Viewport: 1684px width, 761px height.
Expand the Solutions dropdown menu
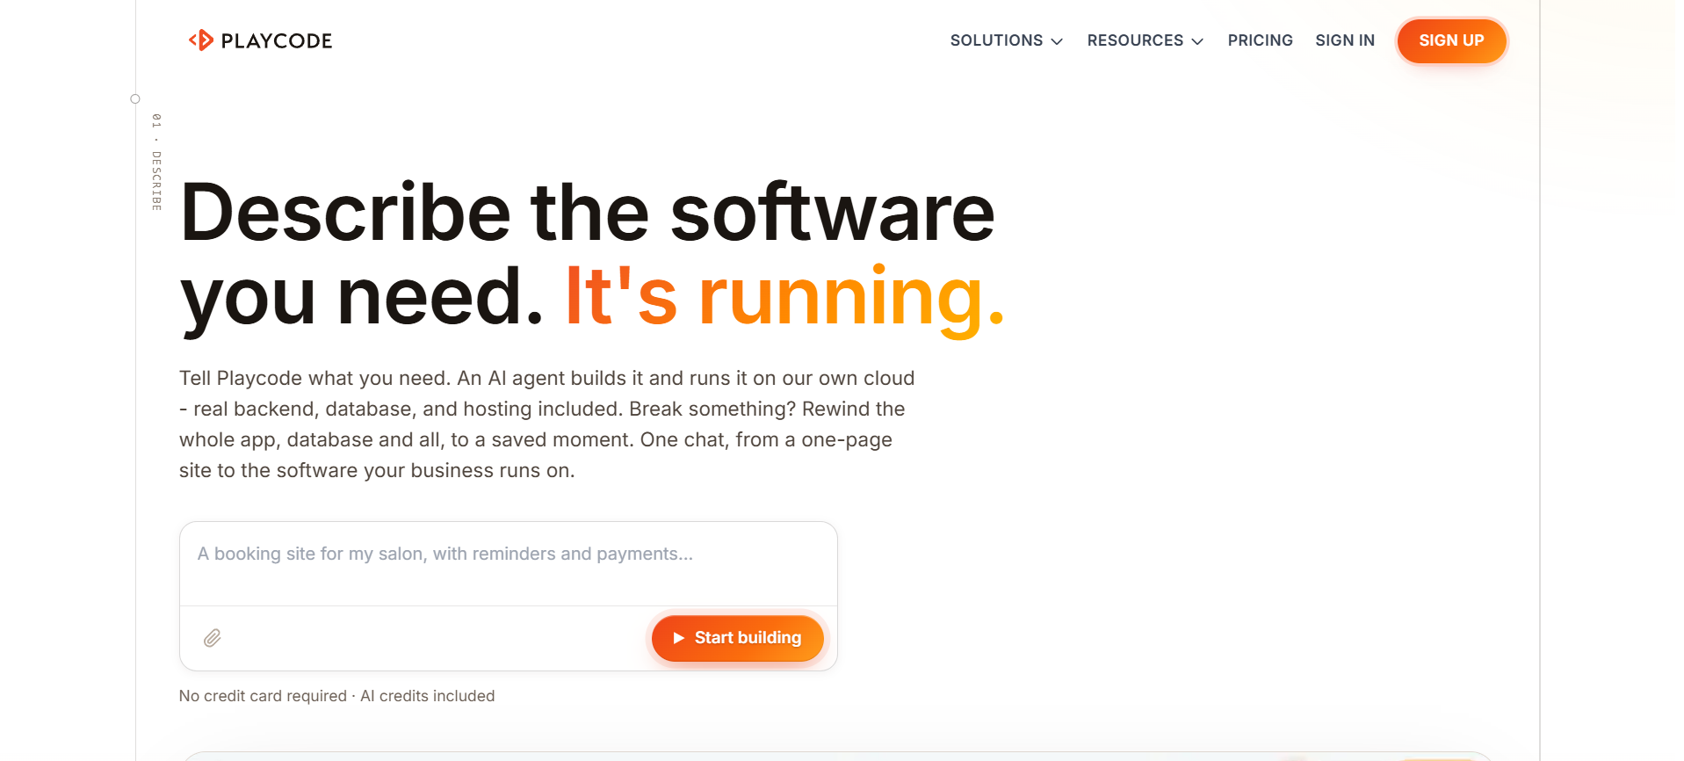click(1007, 40)
